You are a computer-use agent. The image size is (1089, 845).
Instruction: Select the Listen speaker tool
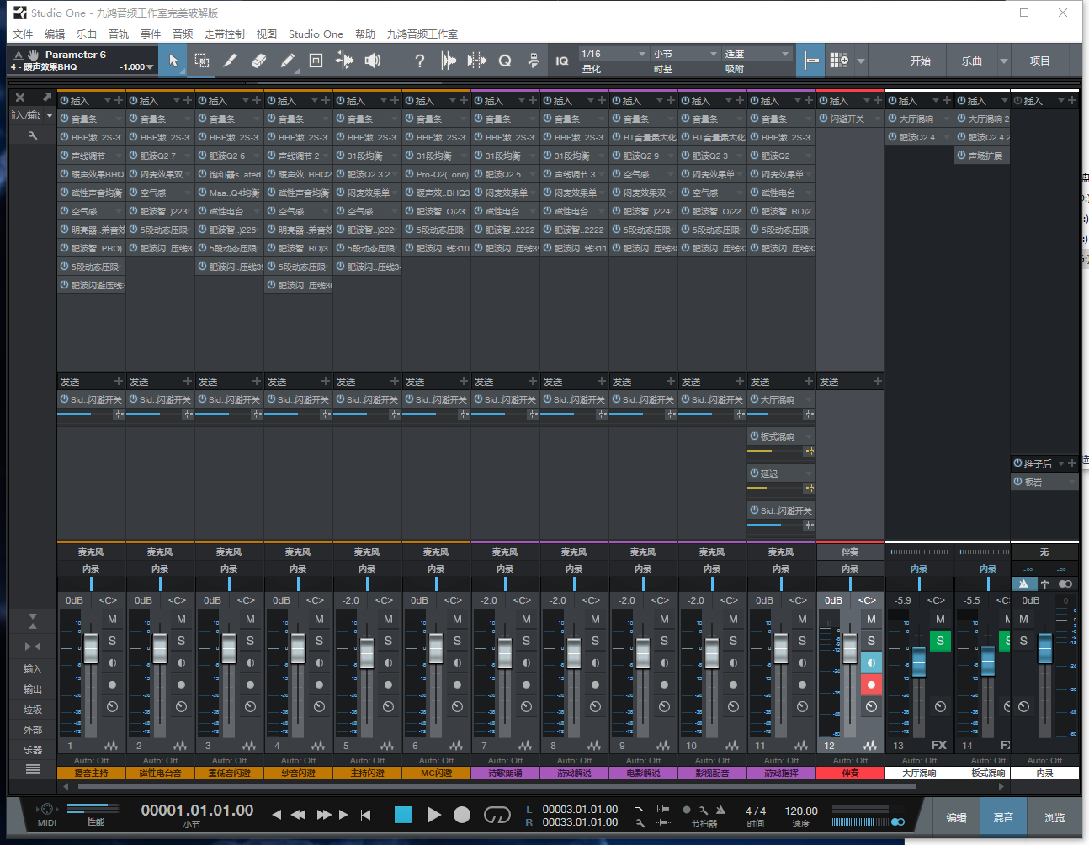[x=373, y=61]
